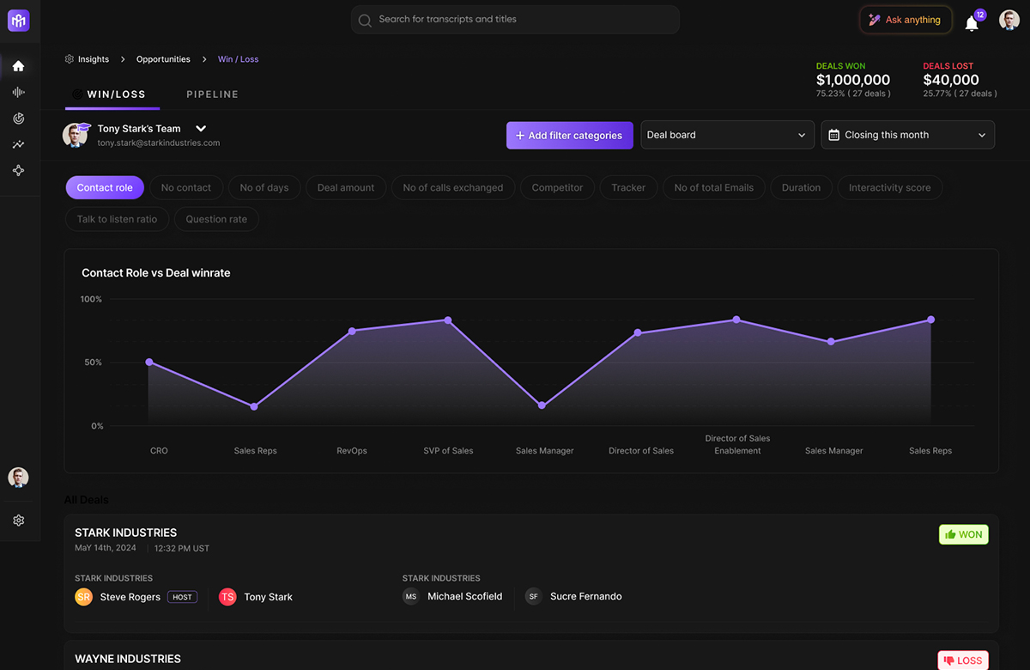Screen dimensions: 1030x670
Task: Click the search transcripts and titles field
Action: 515,20
